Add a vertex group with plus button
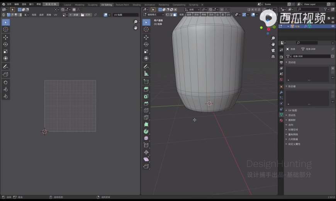336x201 pixels. click(x=333, y=68)
